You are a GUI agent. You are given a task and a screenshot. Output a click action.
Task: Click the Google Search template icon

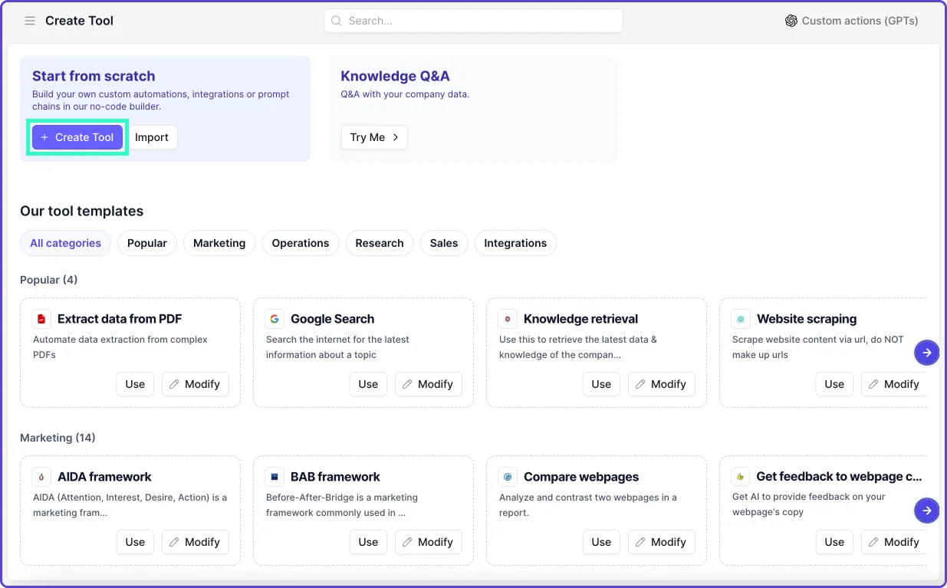(x=275, y=319)
